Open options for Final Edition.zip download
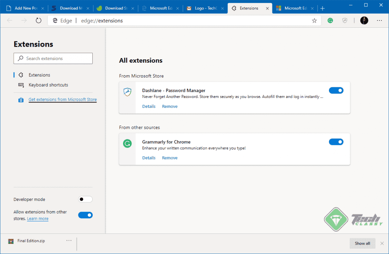Image resolution: width=389 pixels, height=254 pixels. pyautogui.click(x=69, y=241)
